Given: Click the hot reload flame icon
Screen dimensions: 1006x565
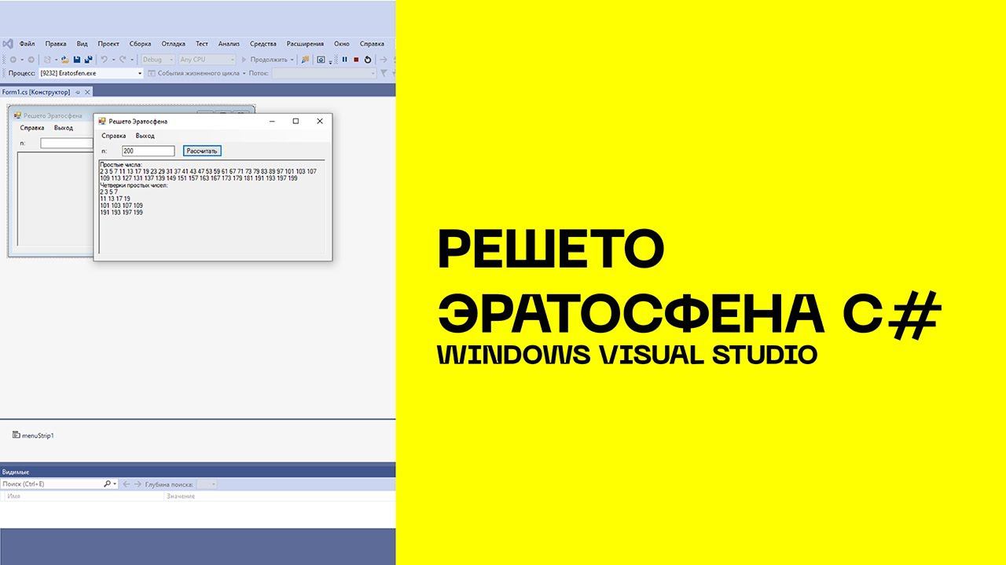Looking at the screenshot, I should click(305, 60).
